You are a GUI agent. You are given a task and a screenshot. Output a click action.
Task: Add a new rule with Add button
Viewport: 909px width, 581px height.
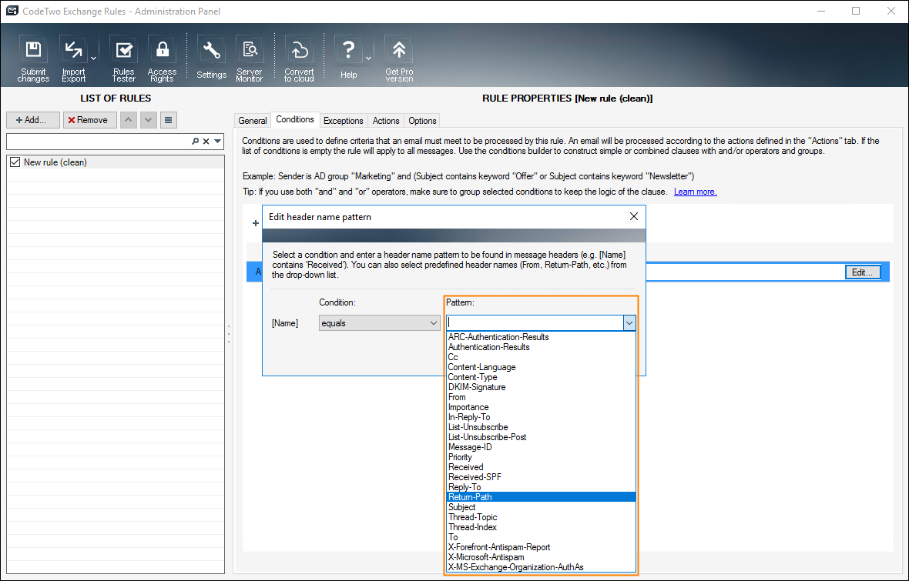click(x=33, y=120)
